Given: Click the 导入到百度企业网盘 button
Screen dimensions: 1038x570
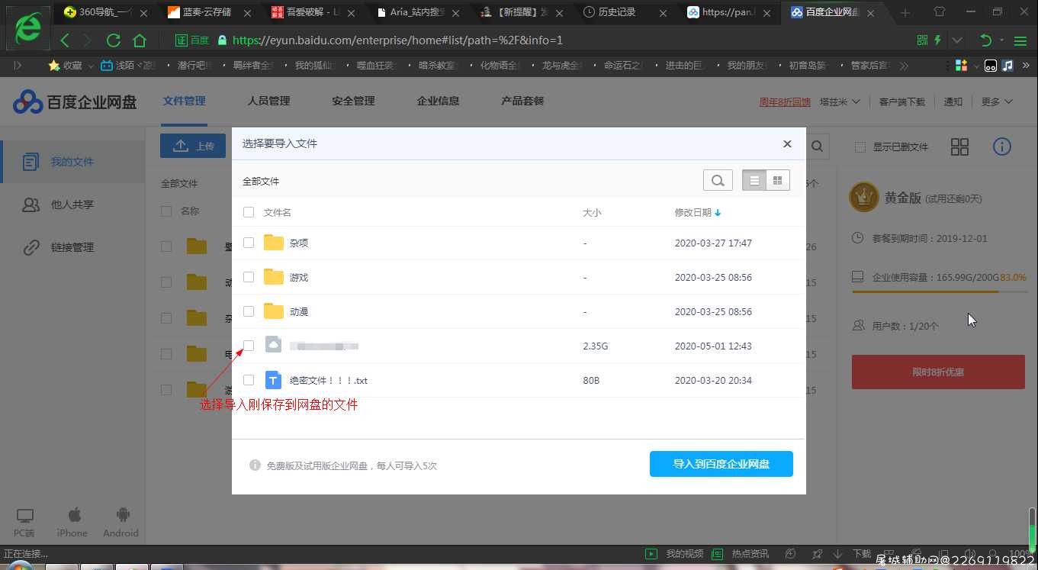Looking at the screenshot, I should tap(721, 464).
